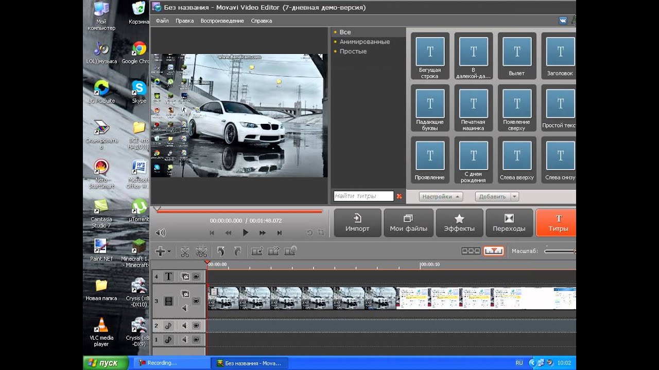Rotate clip counterclockwise icon

(221, 251)
